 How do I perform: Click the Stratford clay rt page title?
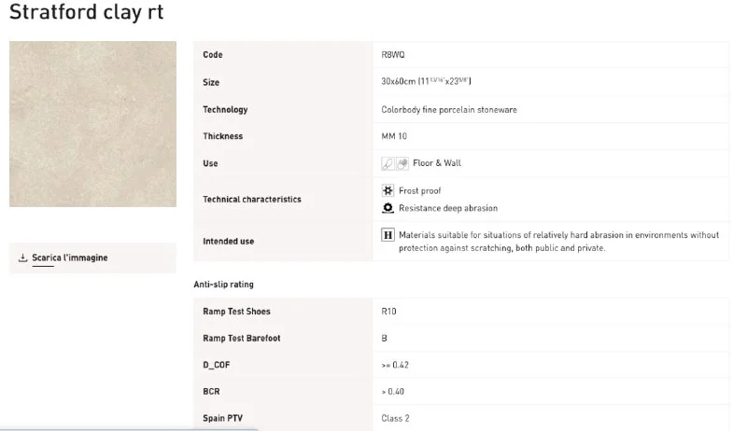pyautogui.click(x=86, y=13)
